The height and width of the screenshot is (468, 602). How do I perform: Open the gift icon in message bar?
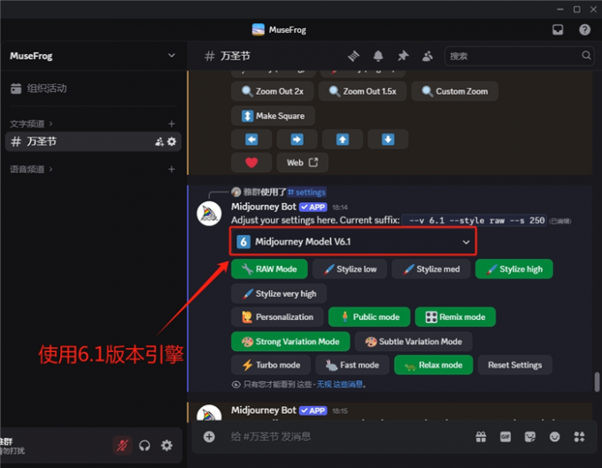(481, 436)
